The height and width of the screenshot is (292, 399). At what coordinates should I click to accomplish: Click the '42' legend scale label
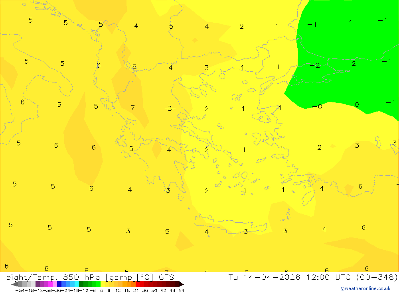coord(163,290)
